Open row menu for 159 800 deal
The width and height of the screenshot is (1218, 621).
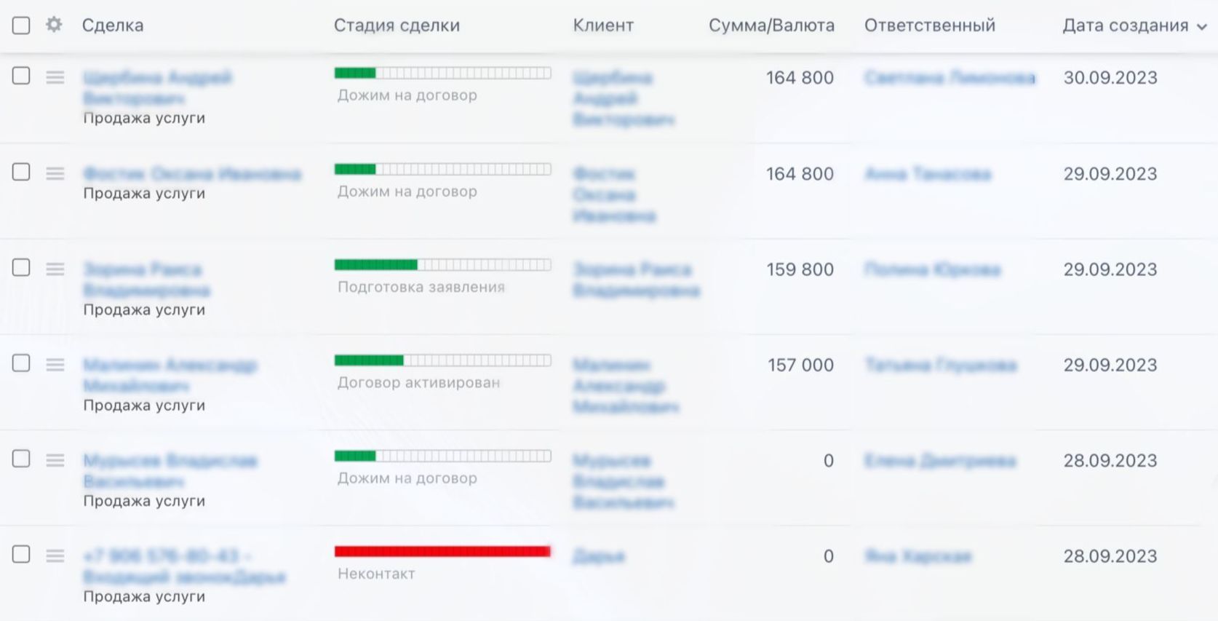[x=55, y=269]
